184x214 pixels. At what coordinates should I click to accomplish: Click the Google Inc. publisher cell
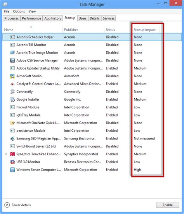point(73,99)
